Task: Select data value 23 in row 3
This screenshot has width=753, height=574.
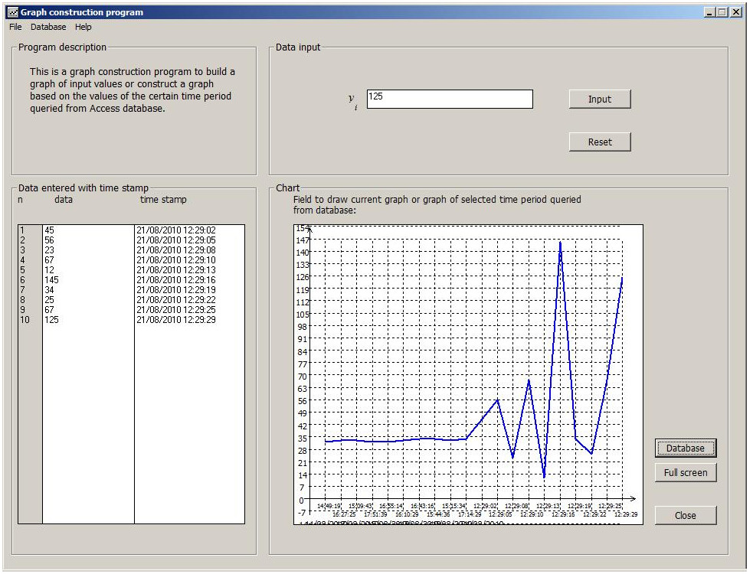Action: click(49, 250)
